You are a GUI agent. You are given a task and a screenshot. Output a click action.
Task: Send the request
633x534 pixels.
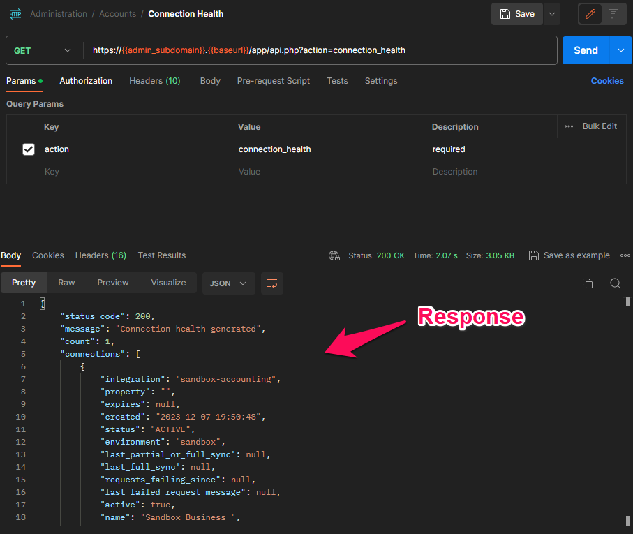pyautogui.click(x=586, y=50)
